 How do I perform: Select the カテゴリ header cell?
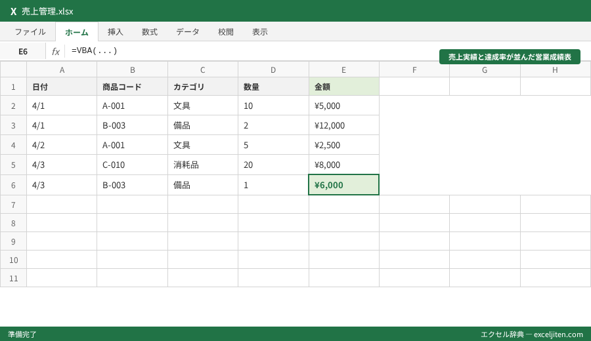203,87
